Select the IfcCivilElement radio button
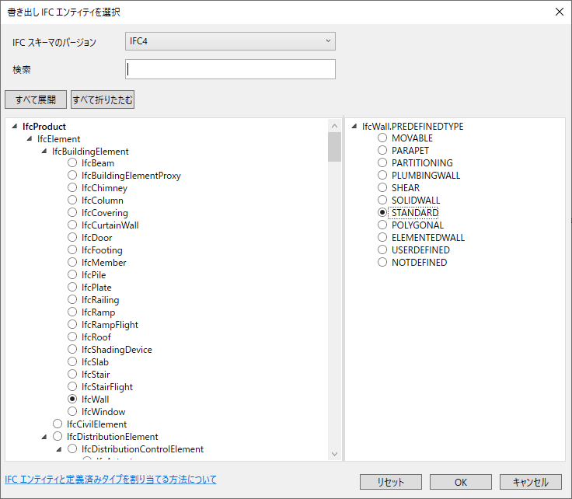Image resolution: width=572 pixels, height=499 pixels. [58, 424]
